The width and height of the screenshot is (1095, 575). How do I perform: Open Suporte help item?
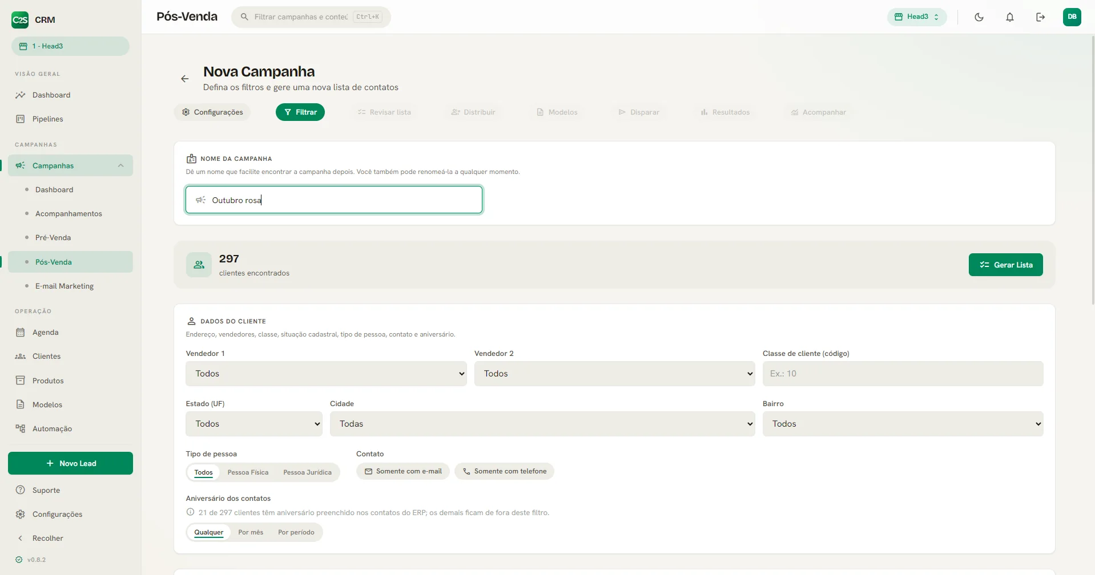coord(70,490)
